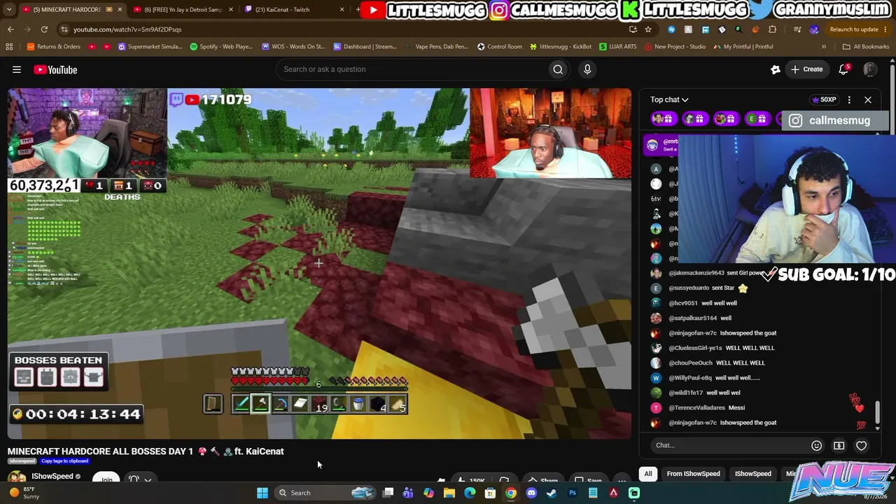This screenshot has height=504, width=896.
Task: Open Steam from the taskbar
Action: pos(552,493)
